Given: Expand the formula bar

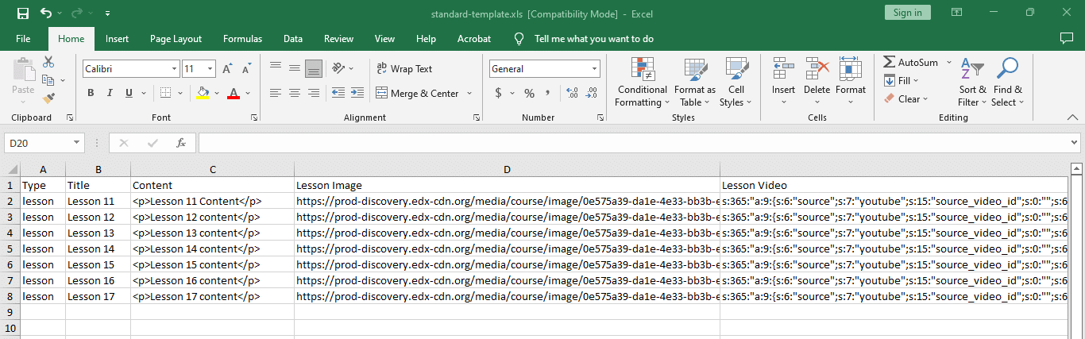Looking at the screenshot, I should pos(1074,143).
